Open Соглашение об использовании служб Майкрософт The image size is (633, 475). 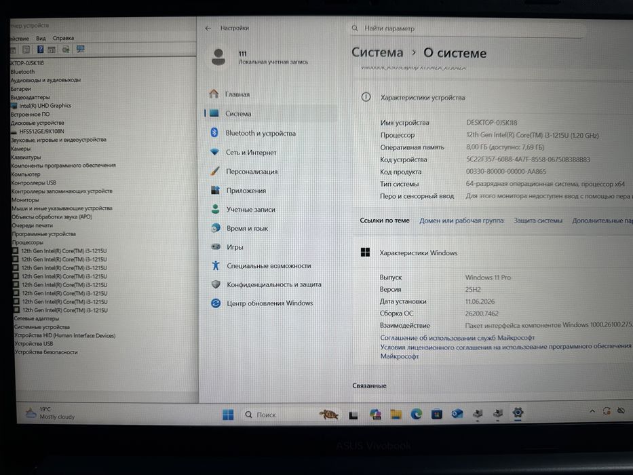457,338
